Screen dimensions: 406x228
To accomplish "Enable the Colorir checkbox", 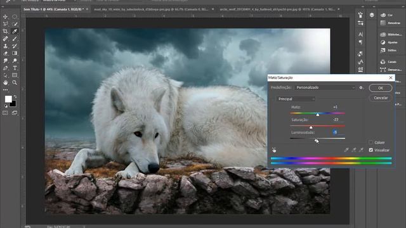I will point(370,142).
